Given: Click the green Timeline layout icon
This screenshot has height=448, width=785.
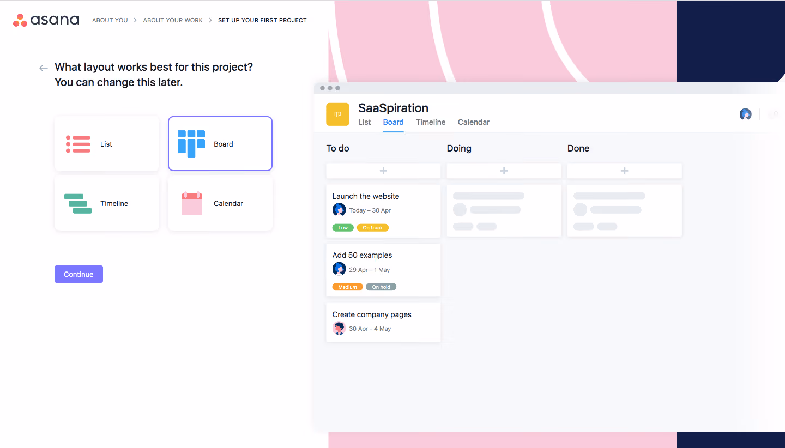Looking at the screenshot, I should tap(78, 203).
